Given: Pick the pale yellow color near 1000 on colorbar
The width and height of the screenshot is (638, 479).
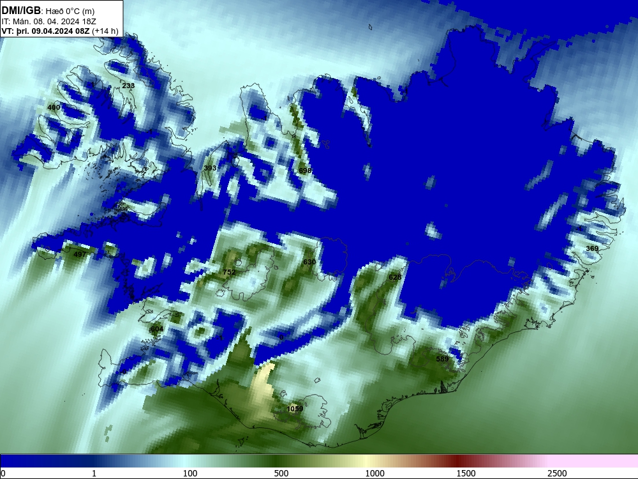Looking at the screenshot, I should point(366,461).
